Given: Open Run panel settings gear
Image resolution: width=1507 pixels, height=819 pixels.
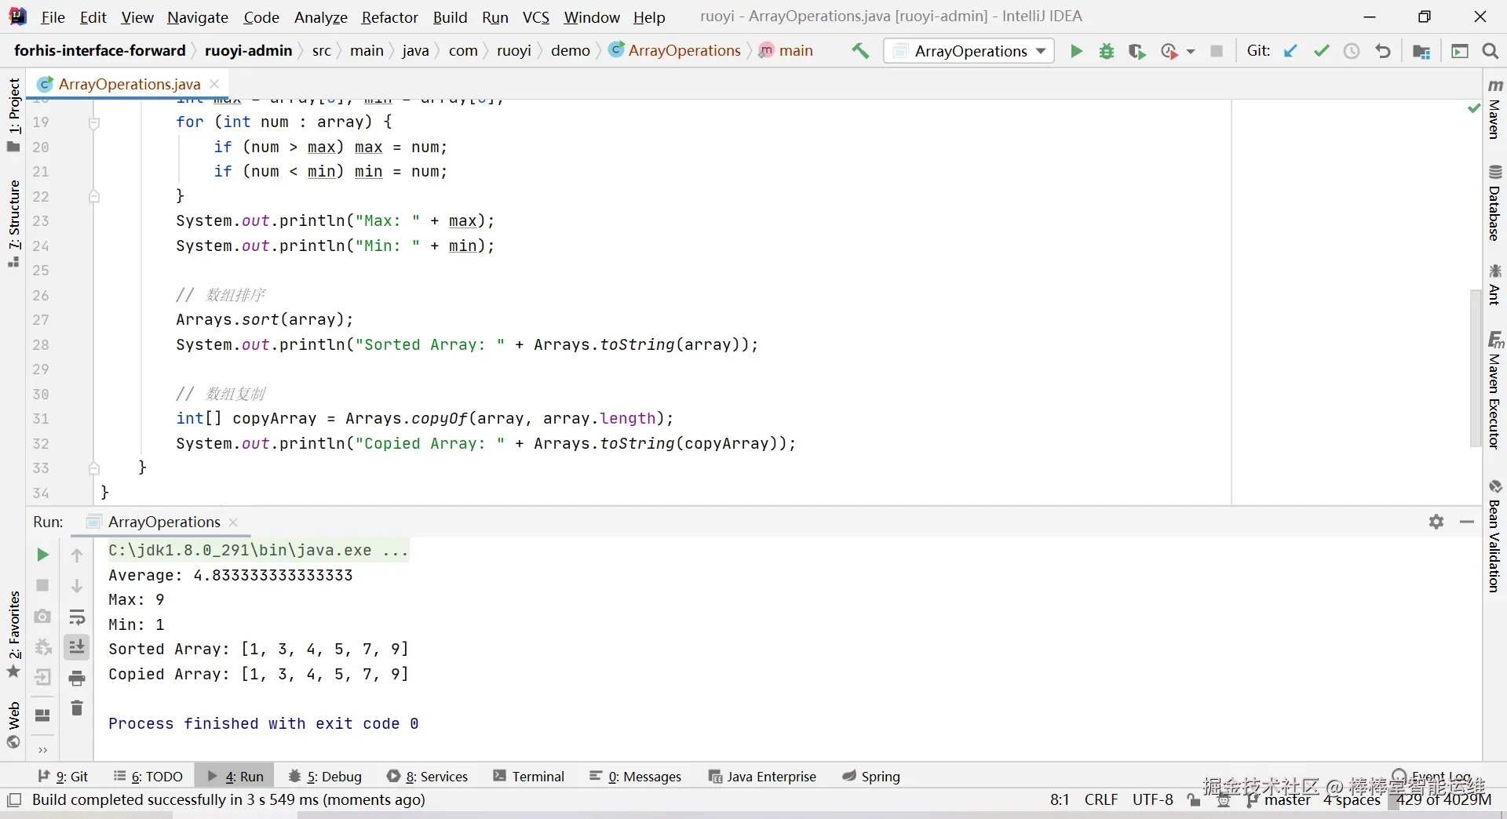Looking at the screenshot, I should point(1436,522).
